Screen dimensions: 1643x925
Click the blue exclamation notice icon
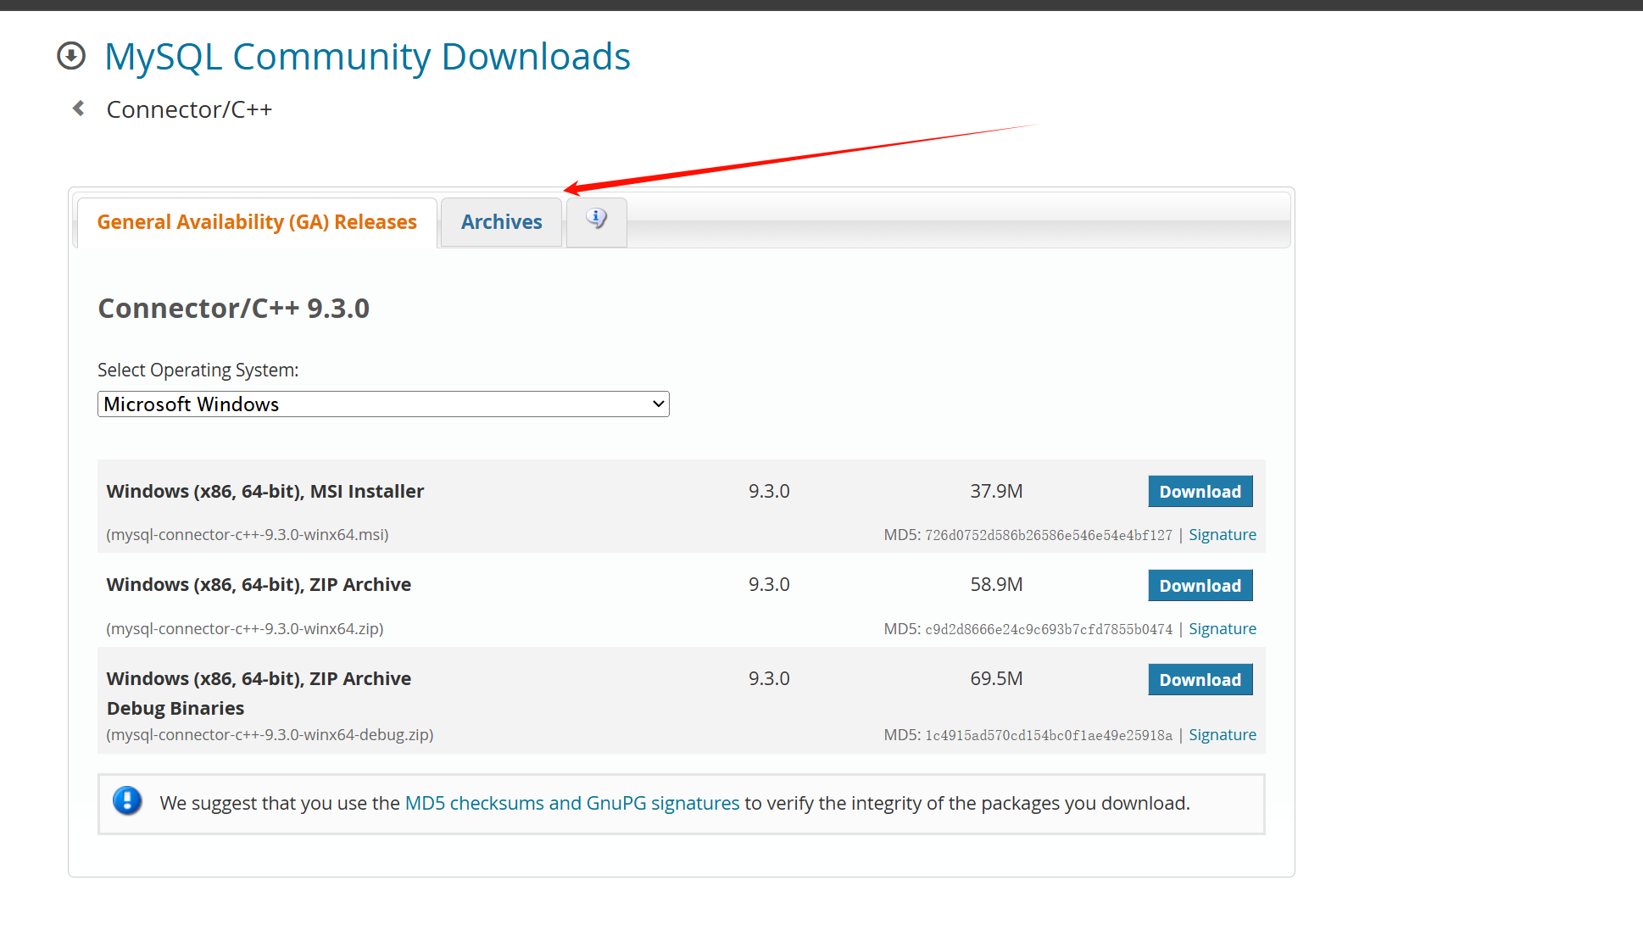tap(127, 801)
